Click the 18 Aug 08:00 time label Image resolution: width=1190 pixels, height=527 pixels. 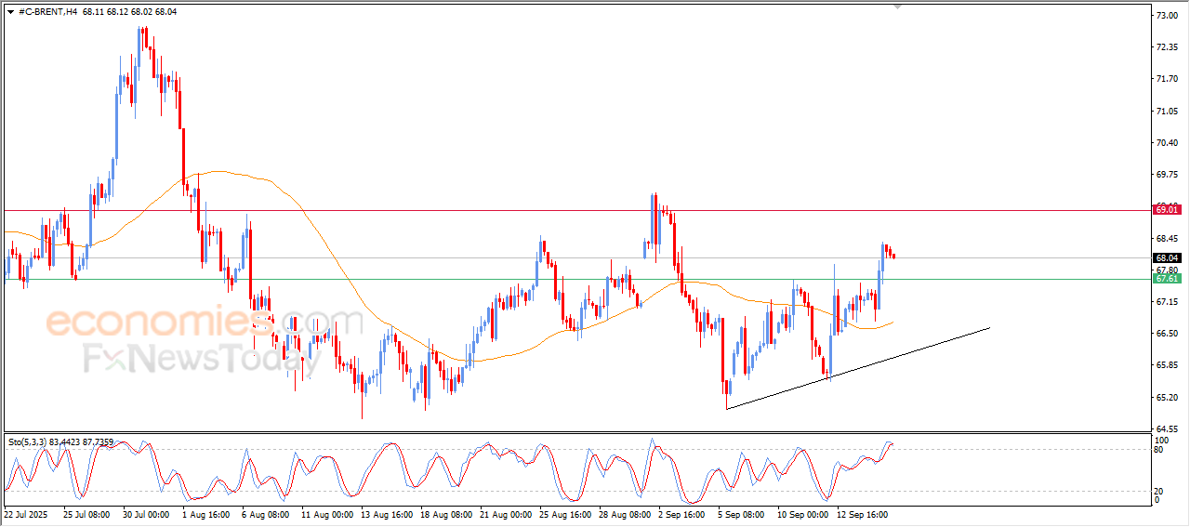point(447,514)
